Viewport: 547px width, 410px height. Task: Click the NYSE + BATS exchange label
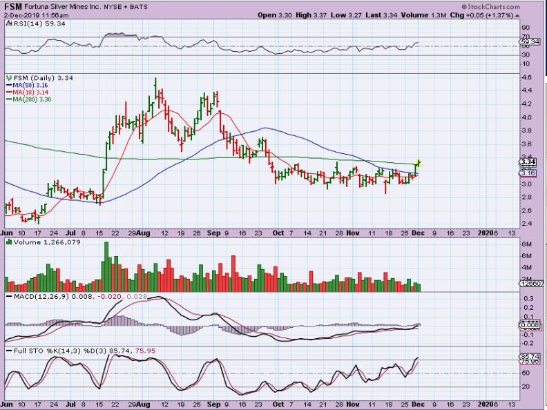(126, 7)
